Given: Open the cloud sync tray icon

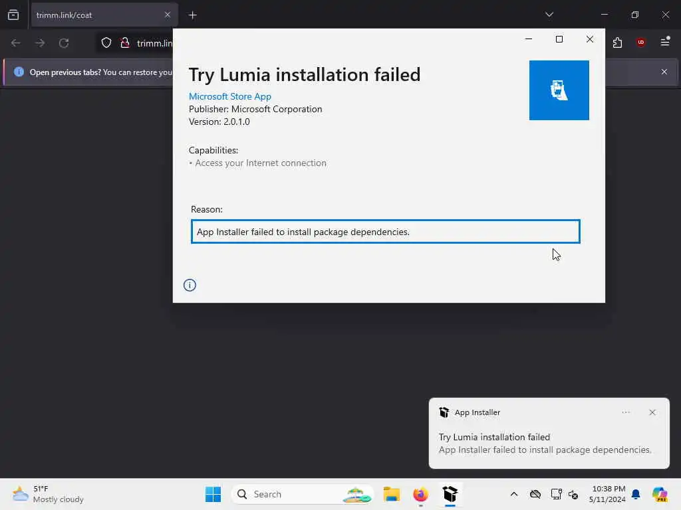Looking at the screenshot, I should click(x=535, y=494).
